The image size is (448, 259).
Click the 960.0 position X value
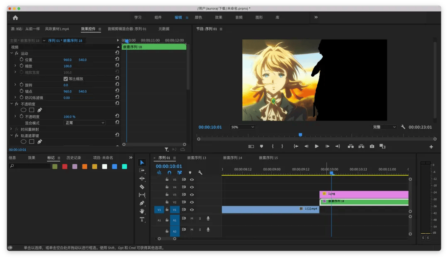pos(68,60)
